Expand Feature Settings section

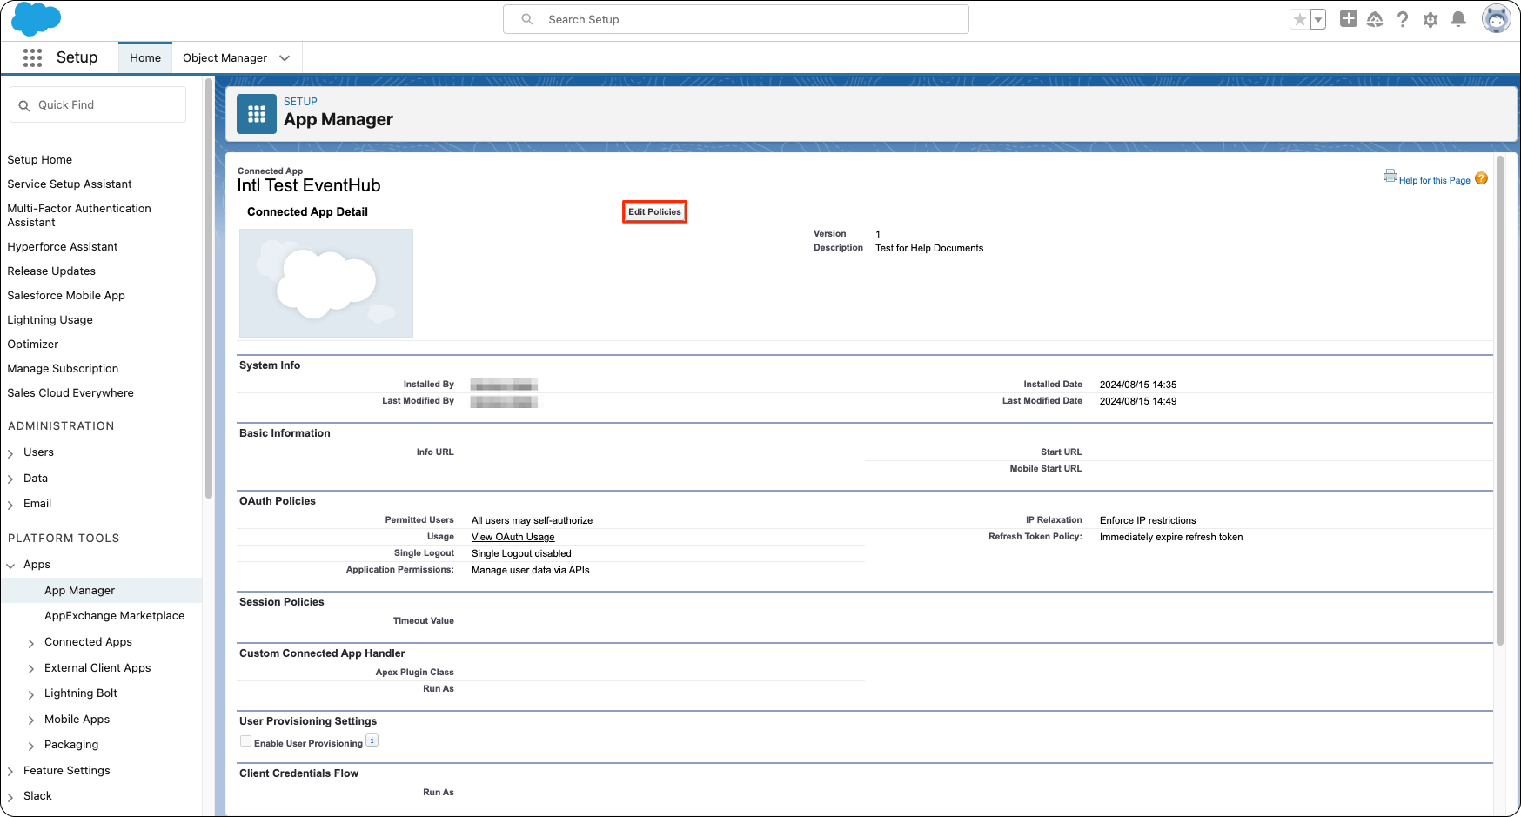pos(10,772)
